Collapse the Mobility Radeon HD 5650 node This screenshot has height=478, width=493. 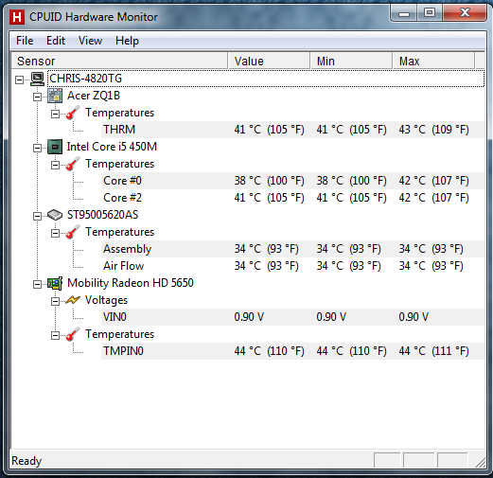point(37,284)
